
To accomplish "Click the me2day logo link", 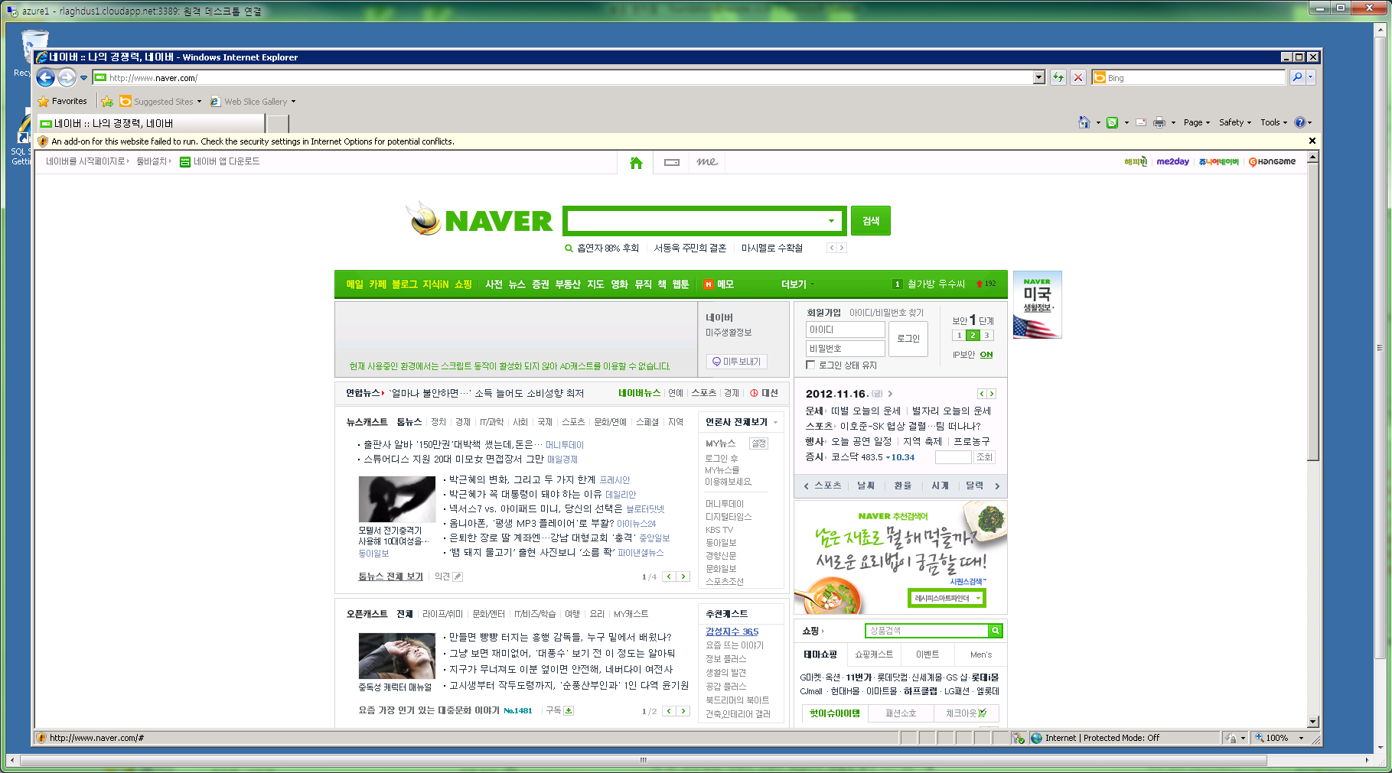I will [x=1172, y=161].
